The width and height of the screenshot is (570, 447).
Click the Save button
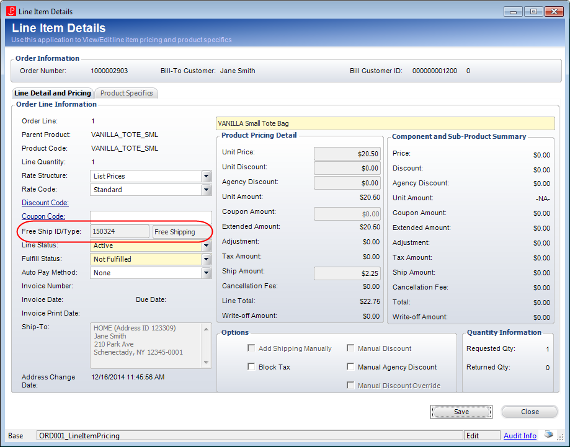click(x=461, y=412)
